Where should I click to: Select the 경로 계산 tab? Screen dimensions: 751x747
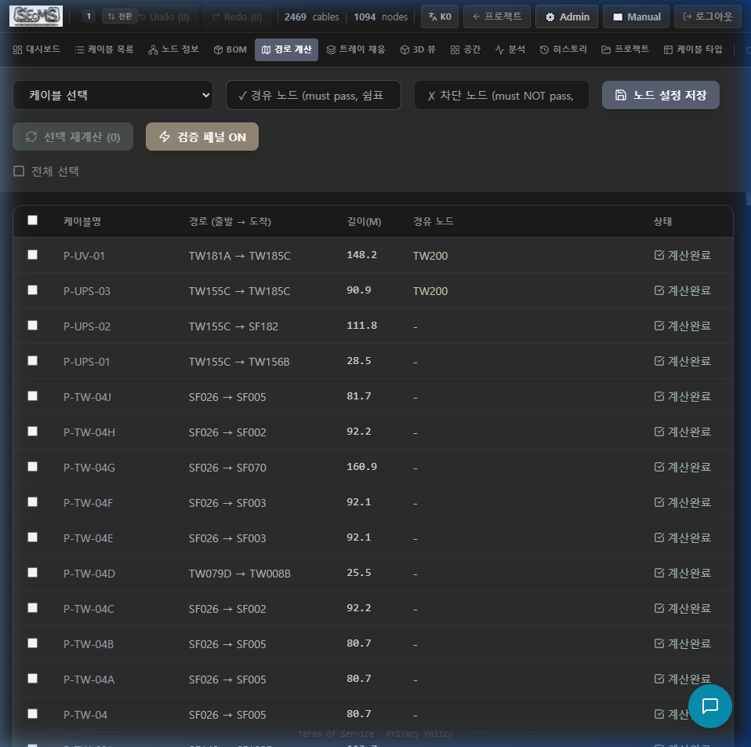(x=286, y=49)
